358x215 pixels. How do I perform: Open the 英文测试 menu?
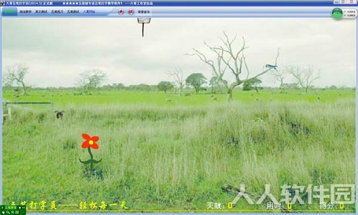pyautogui.click(x=41, y=12)
